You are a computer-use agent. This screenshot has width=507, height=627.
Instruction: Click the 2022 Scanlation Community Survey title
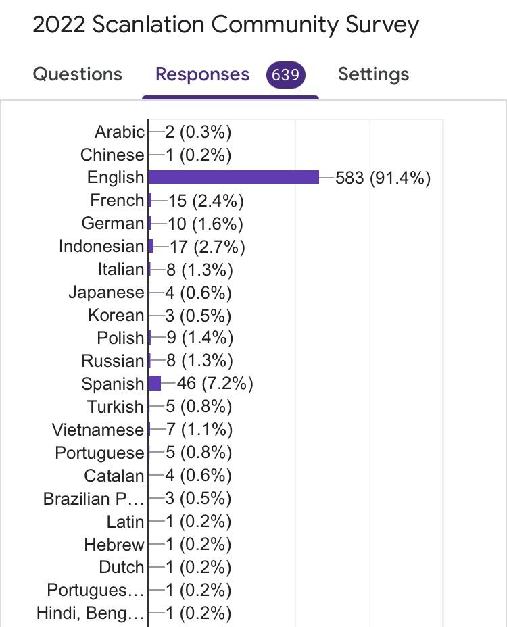pos(226,25)
